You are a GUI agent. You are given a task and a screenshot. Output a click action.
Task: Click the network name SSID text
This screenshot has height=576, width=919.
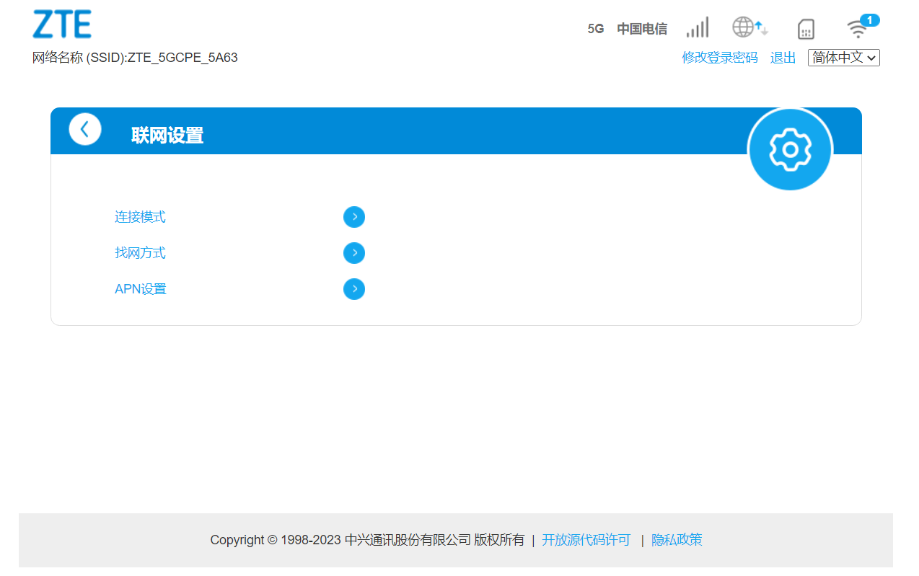(136, 58)
